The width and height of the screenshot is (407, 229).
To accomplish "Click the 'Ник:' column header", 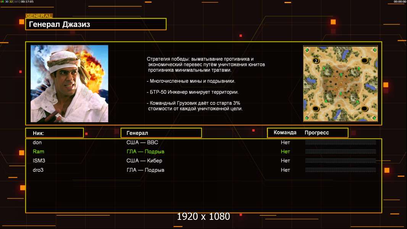I will (39, 133).
